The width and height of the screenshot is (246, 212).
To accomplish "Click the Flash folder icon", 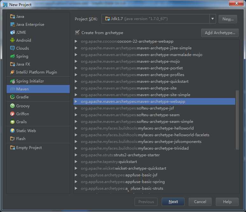I will [12, 138].
